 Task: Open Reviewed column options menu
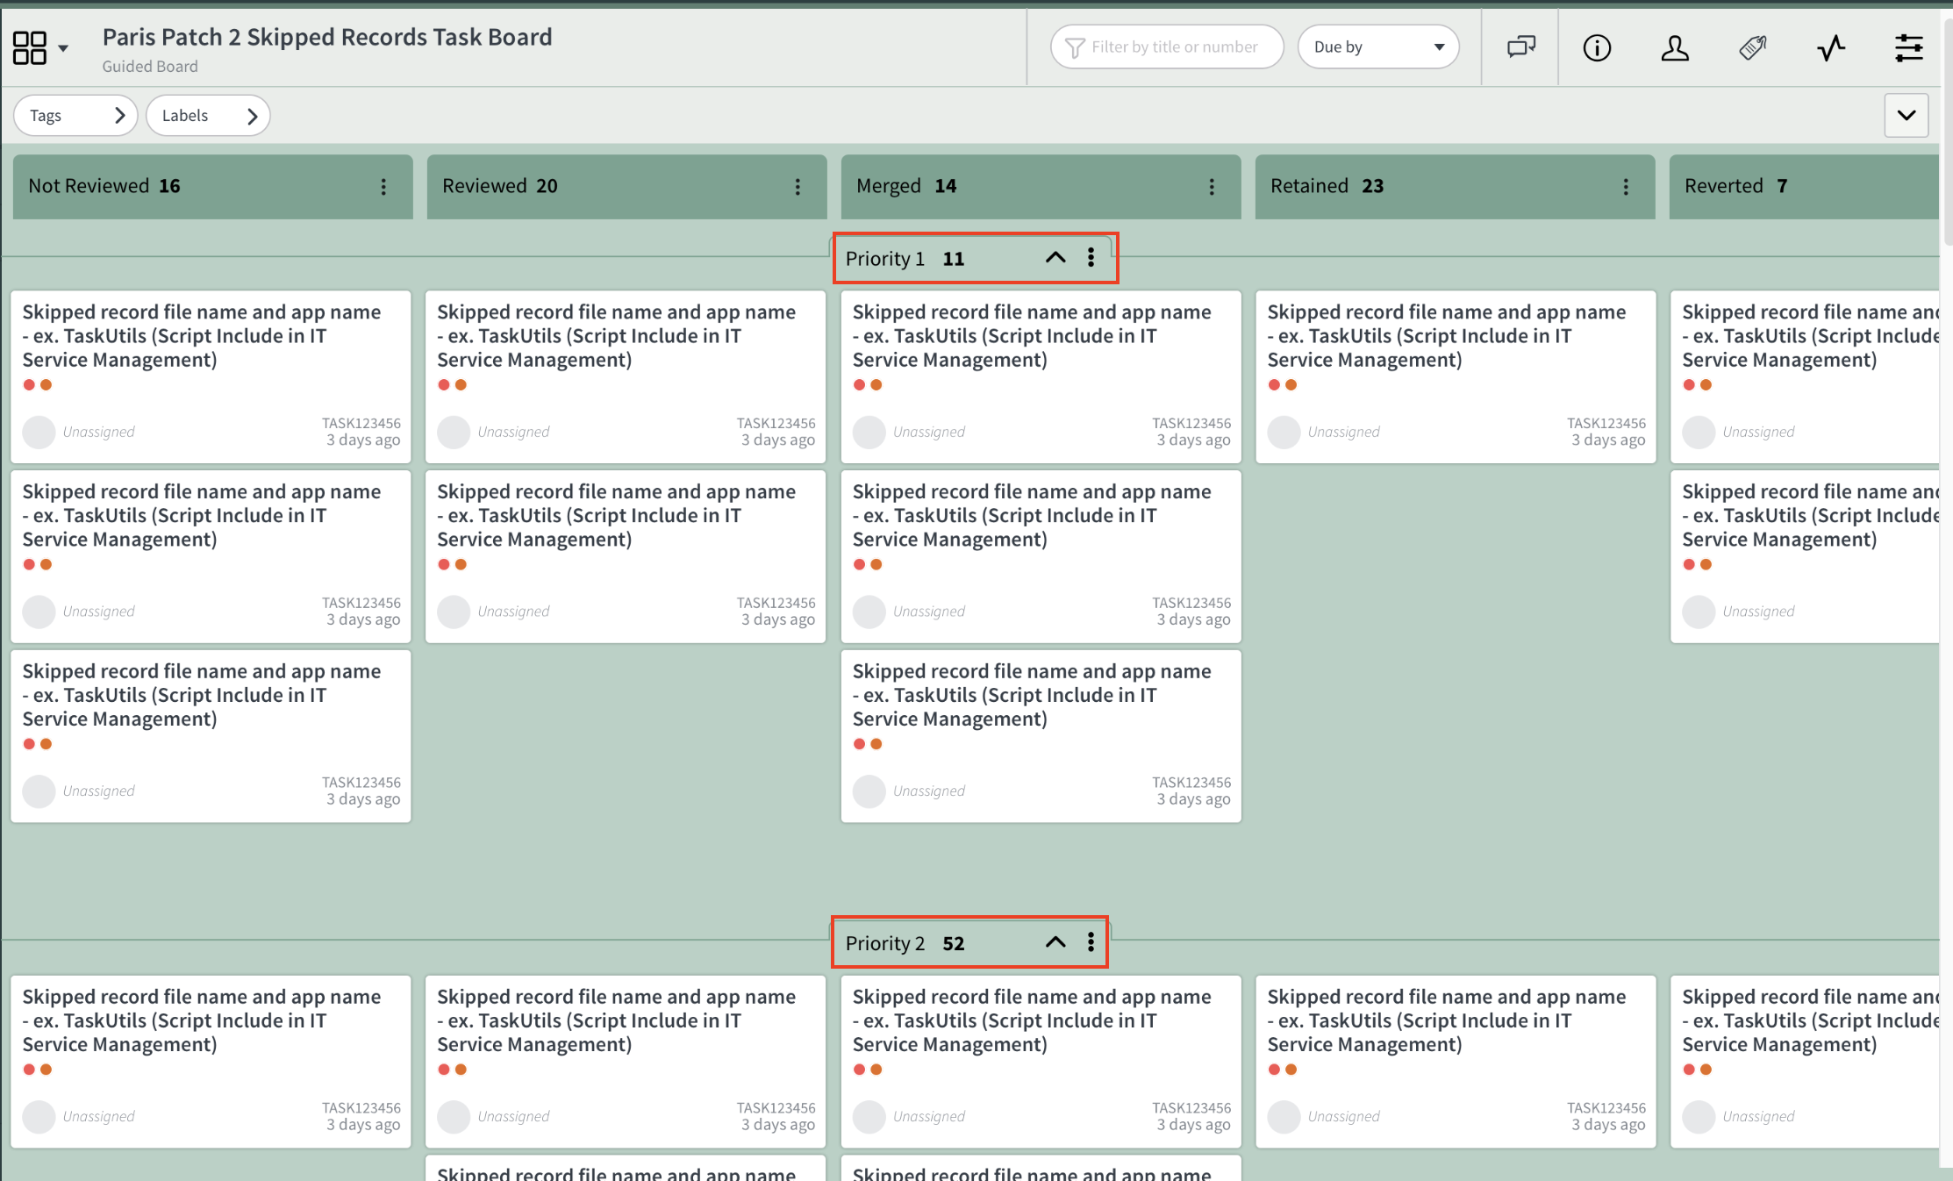click(x=798, y=186)
